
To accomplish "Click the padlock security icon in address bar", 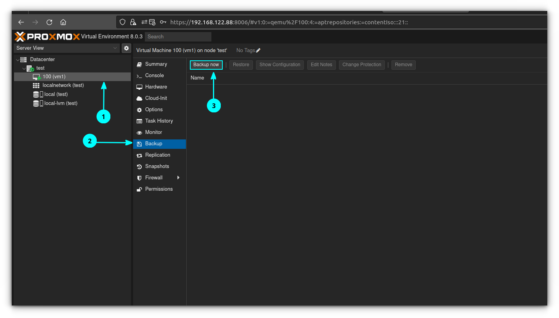I will click(133, 22).
